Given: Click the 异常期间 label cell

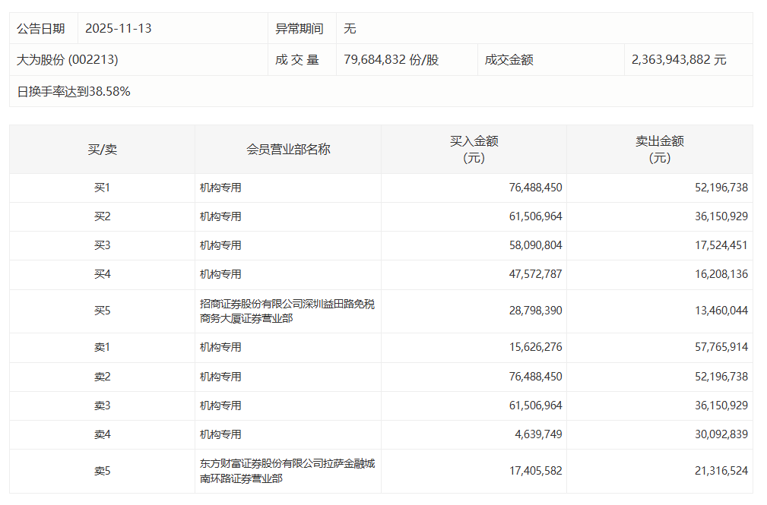Looking at the screenshot, I should click(x=299, y=29).
